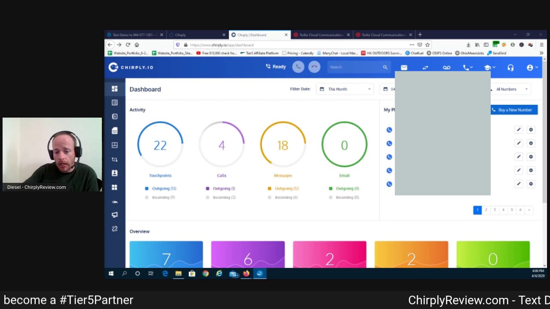Viewport: 550px width, 309px height.
Task: Click the round hang-up button in header
Action: tap(314, 67)
